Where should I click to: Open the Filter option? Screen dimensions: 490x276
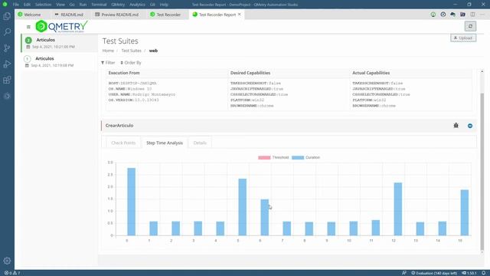pyautogui.click(x=108, y=63)
